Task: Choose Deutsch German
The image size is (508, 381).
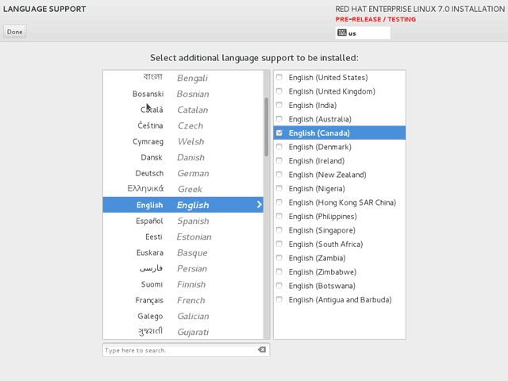Action: coord(183,173)
